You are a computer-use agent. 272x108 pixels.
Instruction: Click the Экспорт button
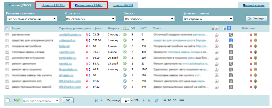[256, 18]
